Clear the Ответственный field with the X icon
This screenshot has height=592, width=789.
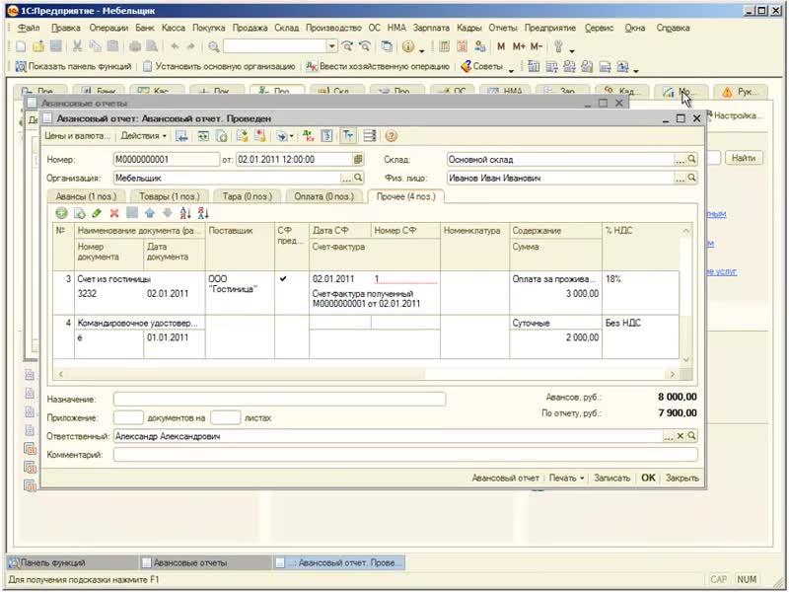[x=680, y=435]
